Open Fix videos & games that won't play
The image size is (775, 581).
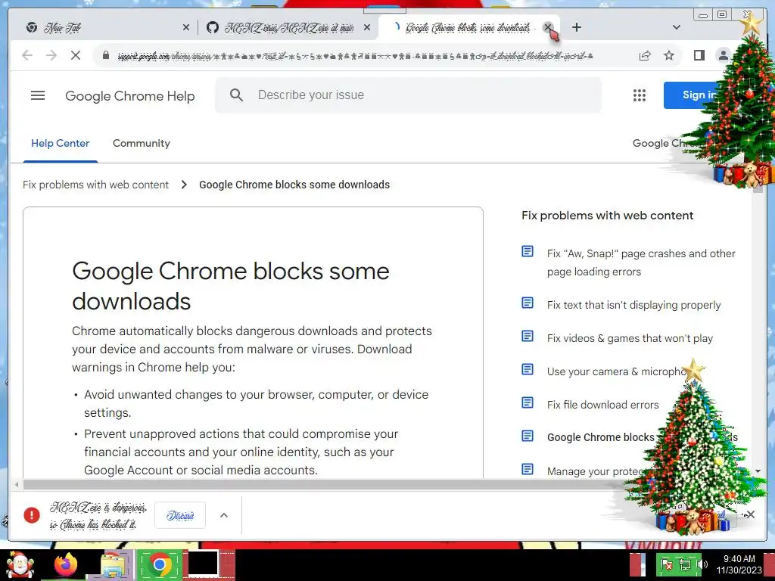[x=630, y=338]
